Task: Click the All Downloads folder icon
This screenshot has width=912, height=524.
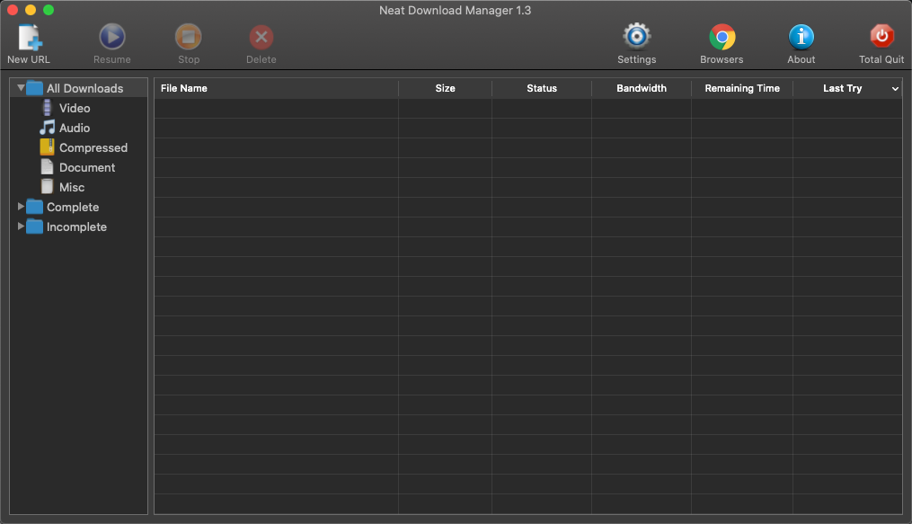Action: 34,88
